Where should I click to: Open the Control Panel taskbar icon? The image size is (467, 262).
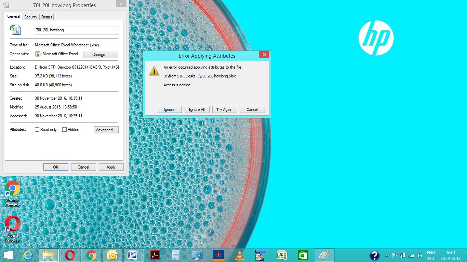pyautogui.click(x=197, y=255)
